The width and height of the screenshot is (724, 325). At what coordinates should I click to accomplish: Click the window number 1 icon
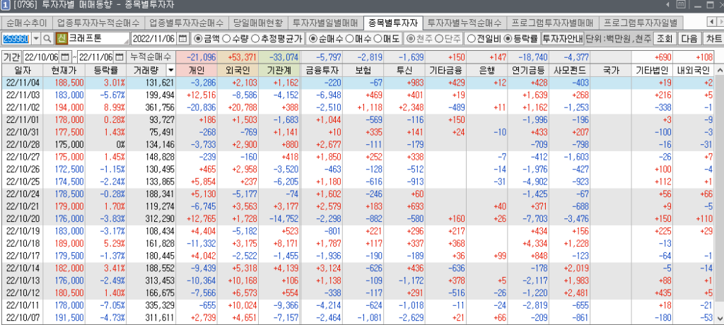point(5,6)
